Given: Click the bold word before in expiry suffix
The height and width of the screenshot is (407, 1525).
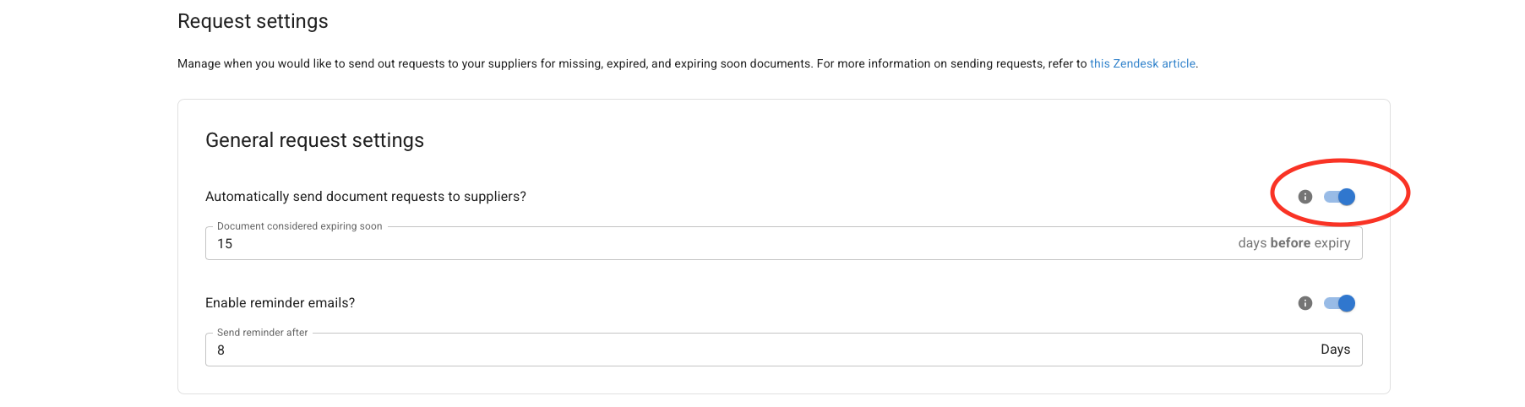Looking at the screenshot, I should coord(1290,243).
